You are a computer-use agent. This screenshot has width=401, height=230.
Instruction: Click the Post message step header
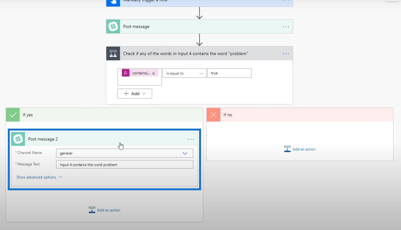click(199, 27)
